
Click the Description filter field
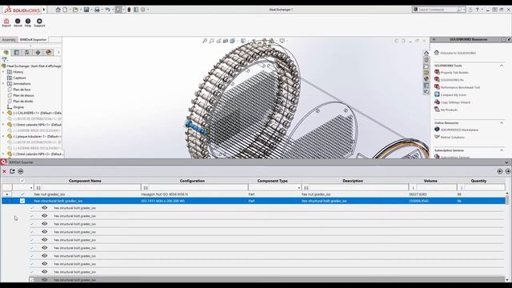coord(355,188)
